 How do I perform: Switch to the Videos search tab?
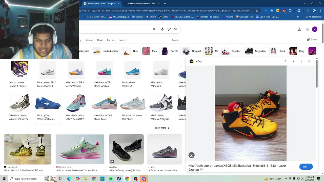[x=89, y=40]
